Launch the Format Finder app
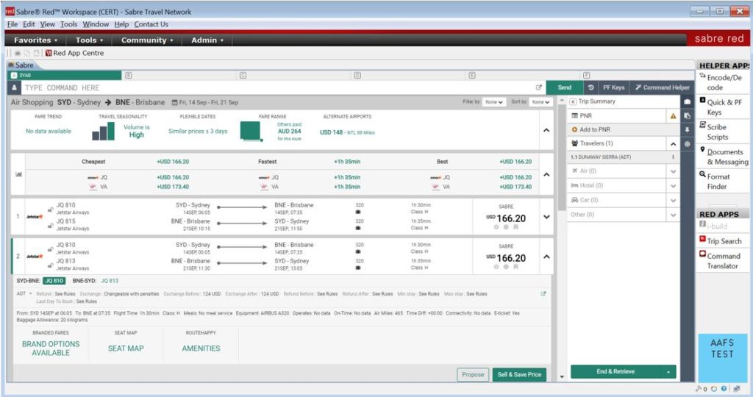 coord(715,182)
